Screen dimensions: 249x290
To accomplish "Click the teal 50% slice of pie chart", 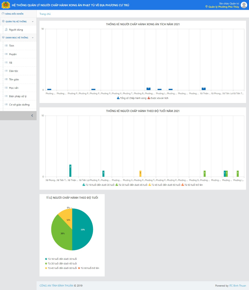I will tap(84, 230).
